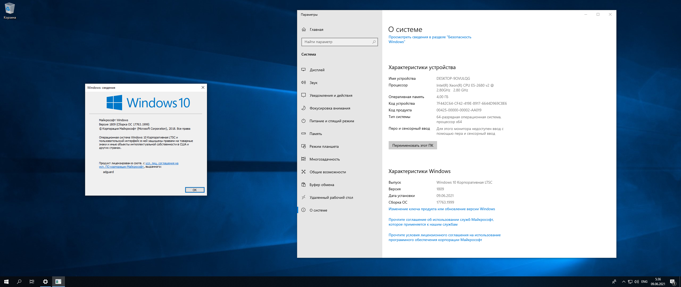Click the Display monitor icon in sidebar
Viewport: 681px width, 287px height.
point(304,70)
